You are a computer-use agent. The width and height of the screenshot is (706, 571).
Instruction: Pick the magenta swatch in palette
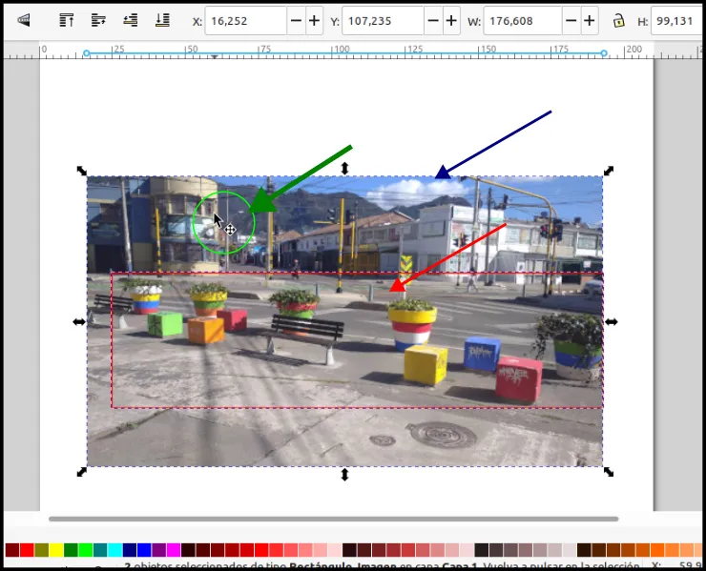[x=174, y=550]
